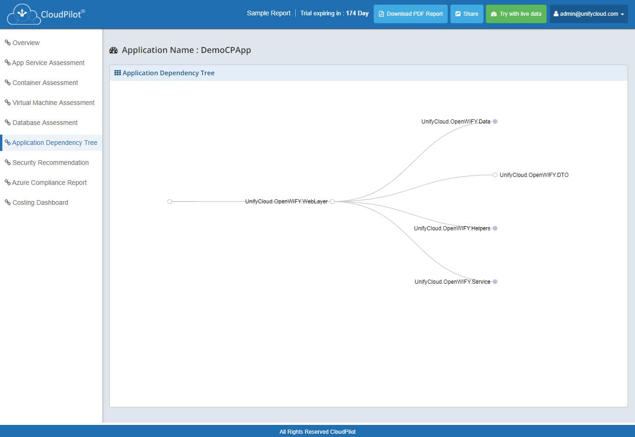The image size is (635, 437).
Task: Click the root node circle of the tree
Action: (x=170, y=202)
